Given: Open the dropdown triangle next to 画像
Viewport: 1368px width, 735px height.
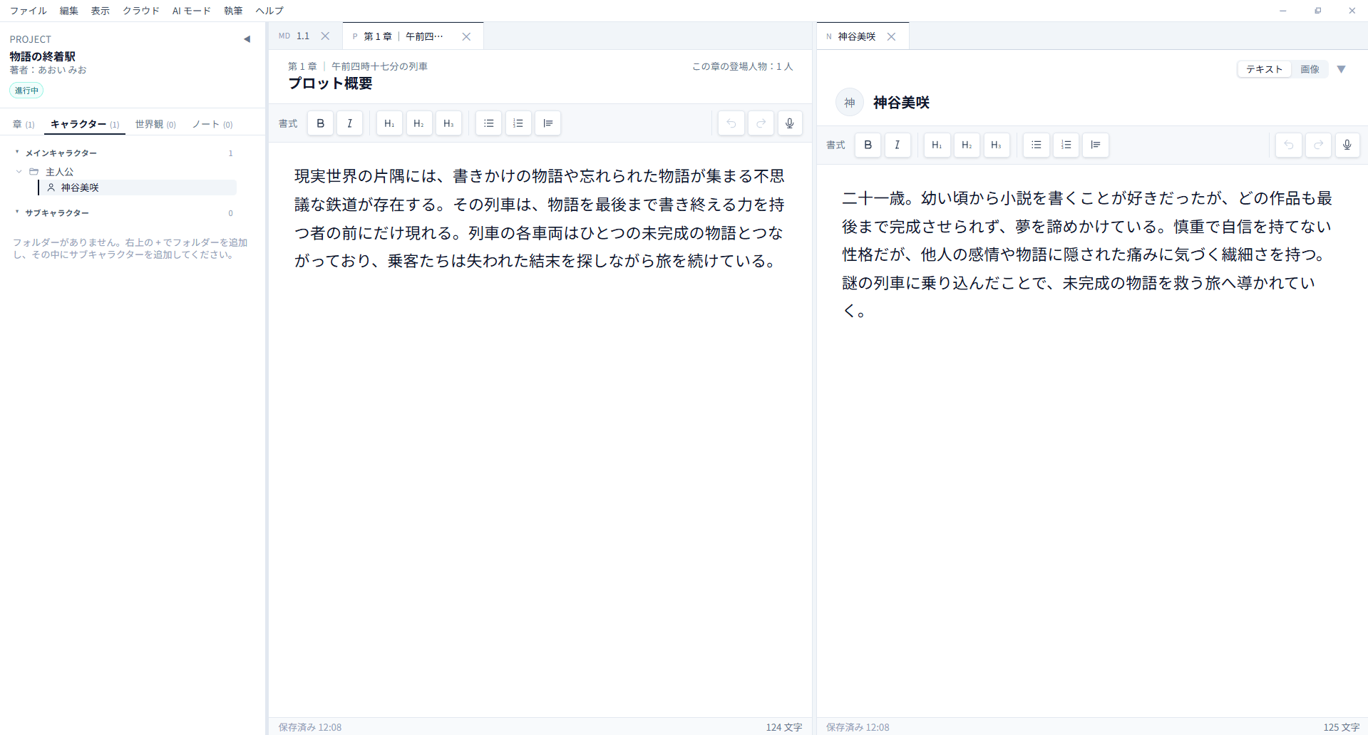Looking at the screenshot, I should [1342, 69].
